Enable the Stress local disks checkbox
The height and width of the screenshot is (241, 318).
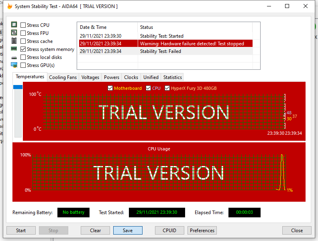pos(23,57)
